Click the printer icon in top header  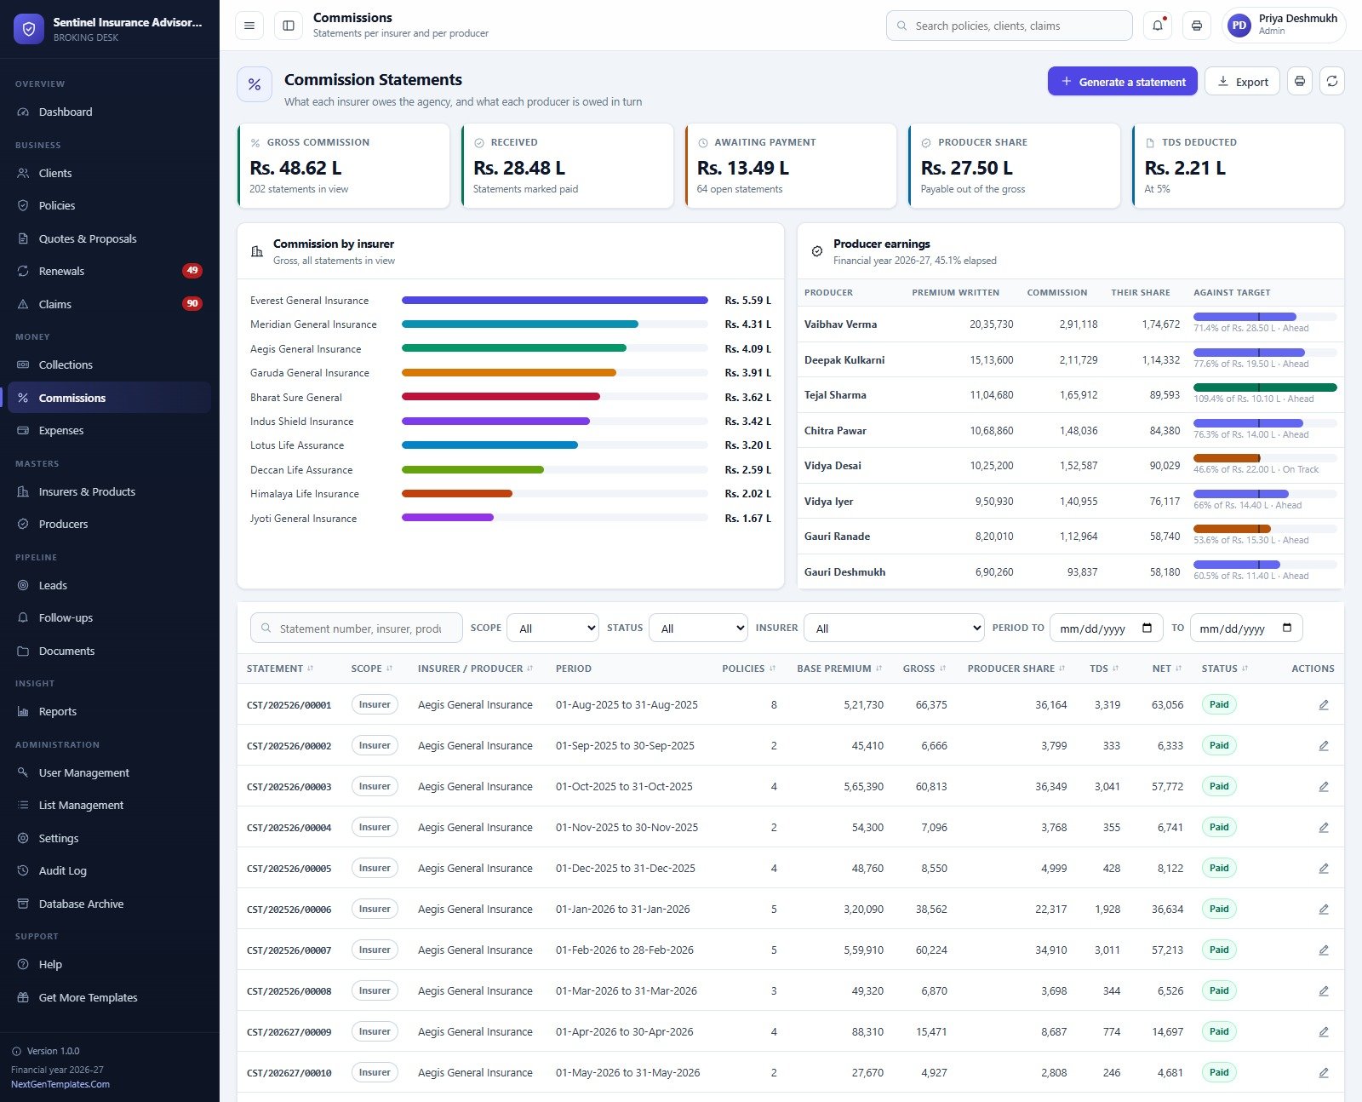(x=1197, y=26)
